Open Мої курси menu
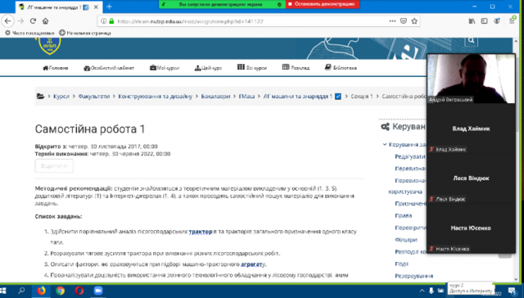The image size is (524, 298). point(165,68)
